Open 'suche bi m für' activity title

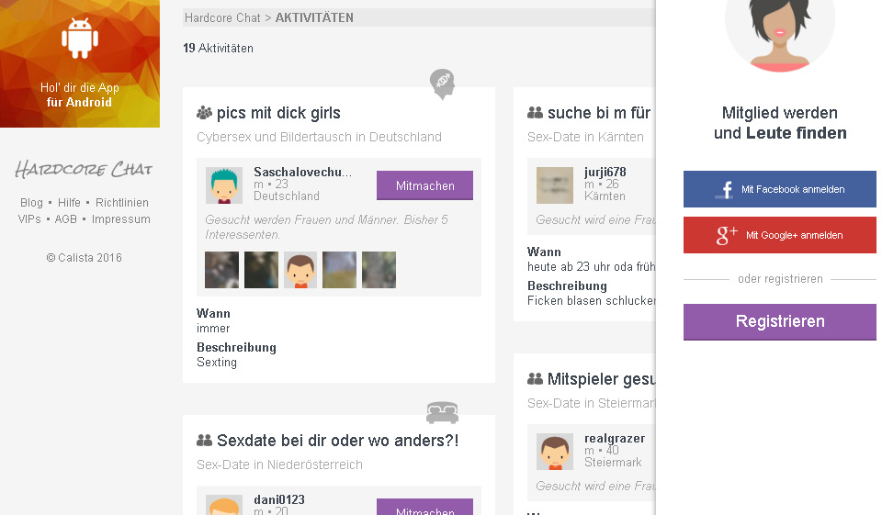coord(599,113)
